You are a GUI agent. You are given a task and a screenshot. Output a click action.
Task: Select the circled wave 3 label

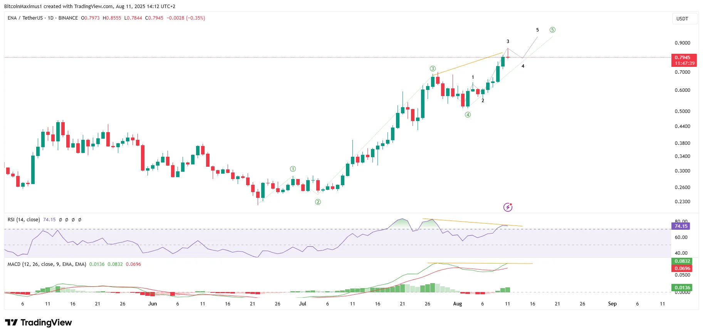click(x=433, y=69)
